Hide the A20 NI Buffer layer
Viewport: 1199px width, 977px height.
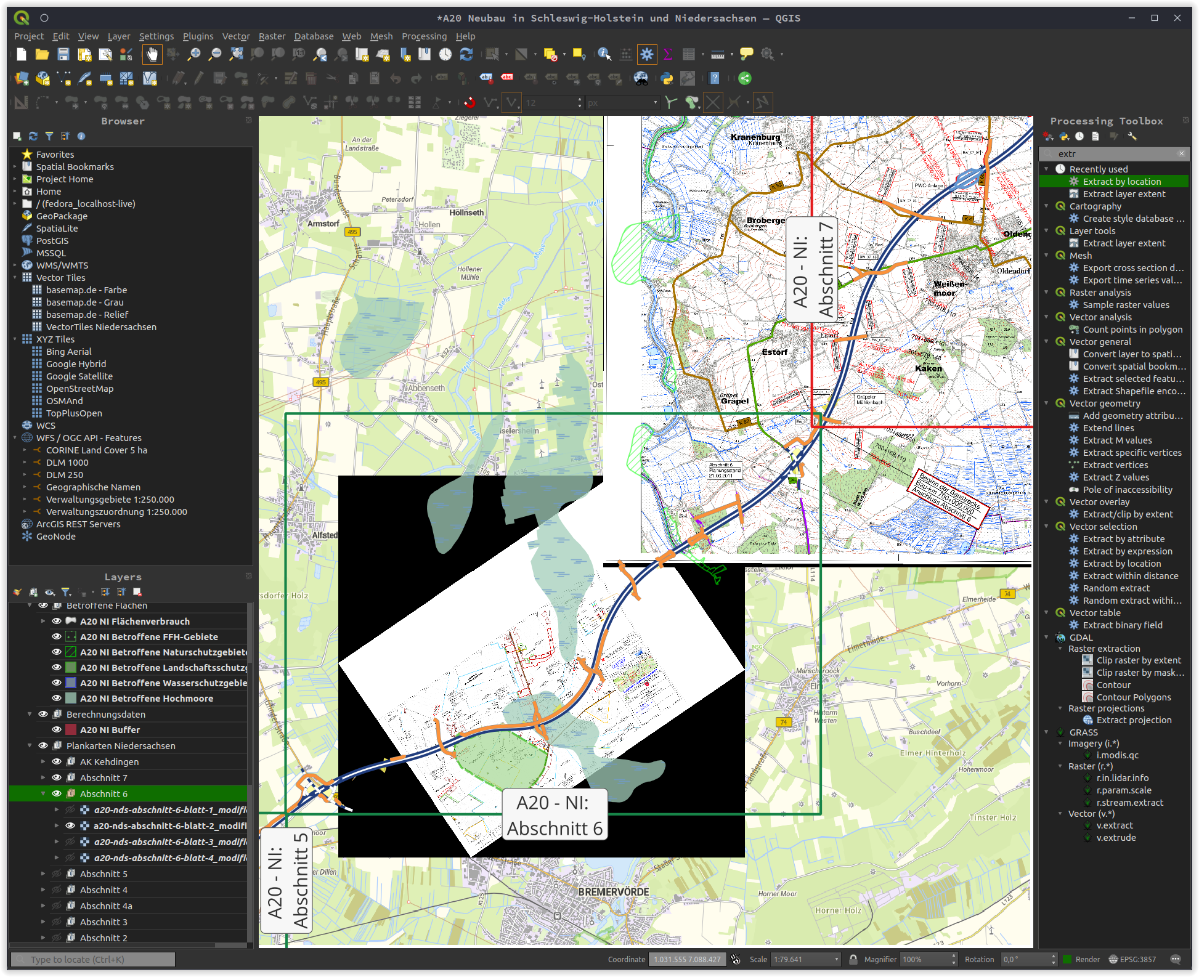click(56, 729)
